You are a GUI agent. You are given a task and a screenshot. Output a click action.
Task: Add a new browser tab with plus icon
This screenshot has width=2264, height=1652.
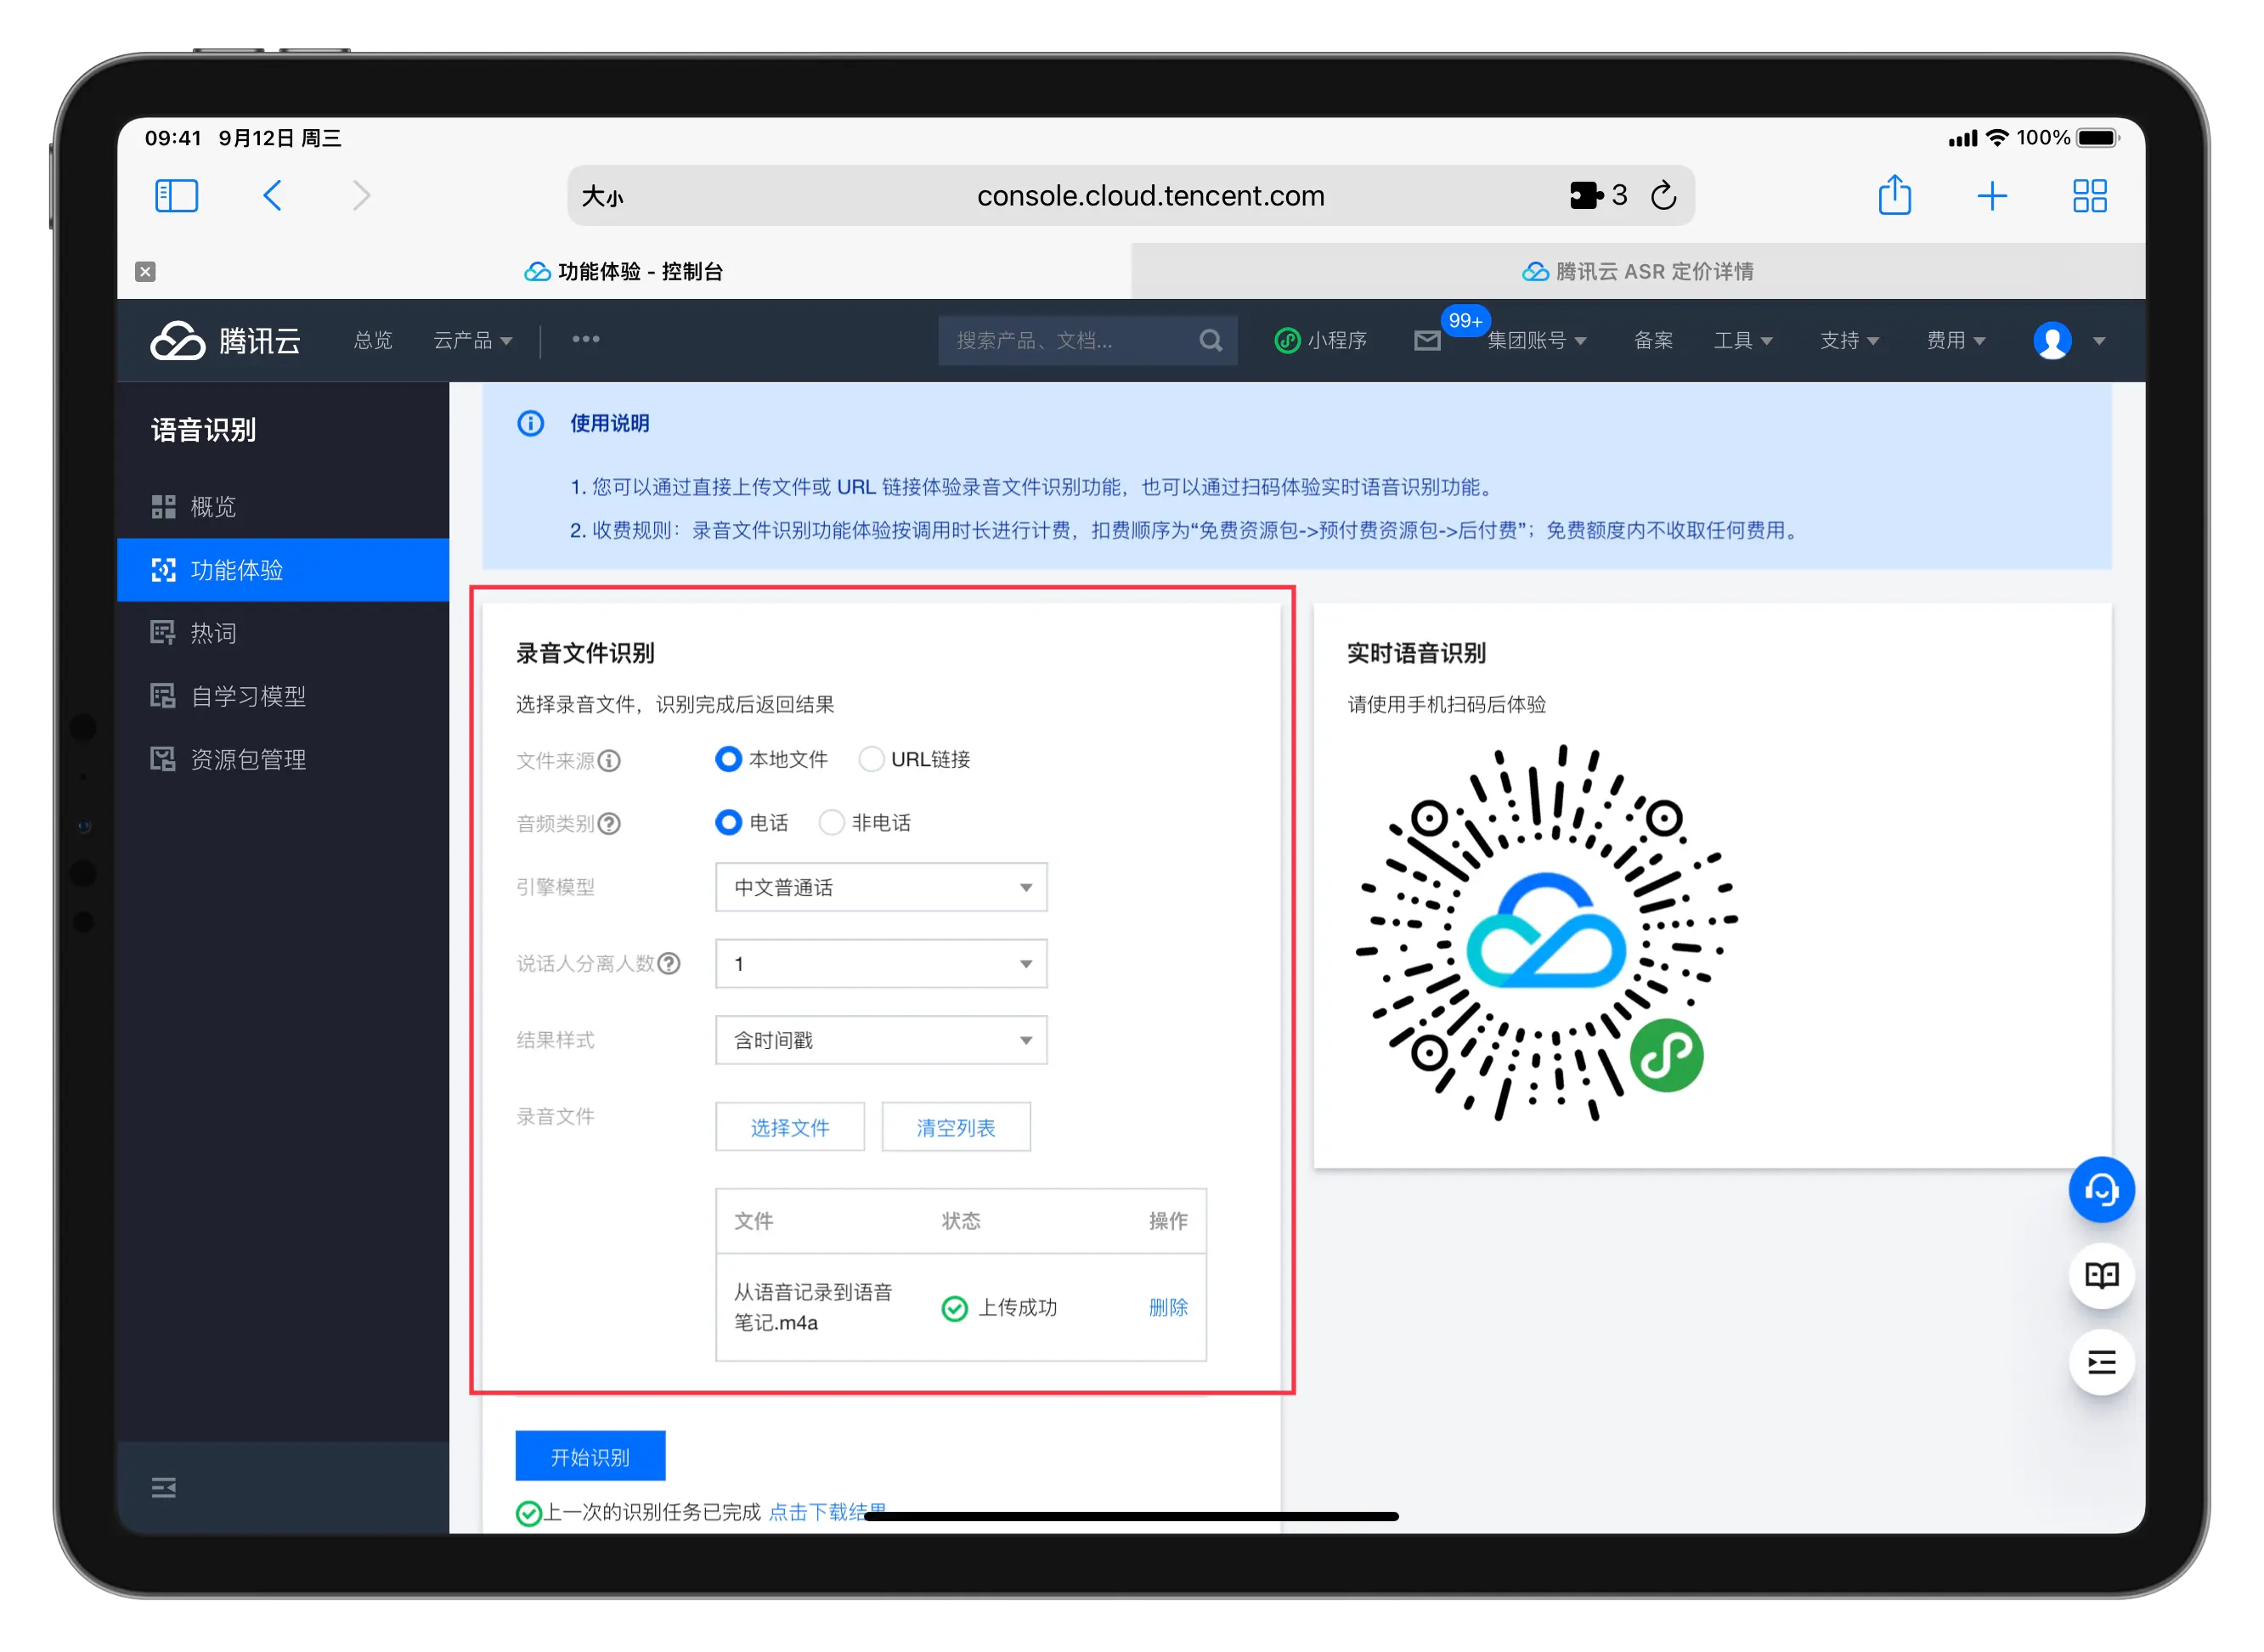1992,196
